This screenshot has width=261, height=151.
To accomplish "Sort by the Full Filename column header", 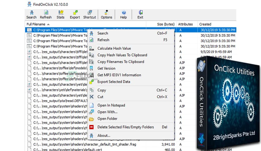I will [x=86, y=24].
